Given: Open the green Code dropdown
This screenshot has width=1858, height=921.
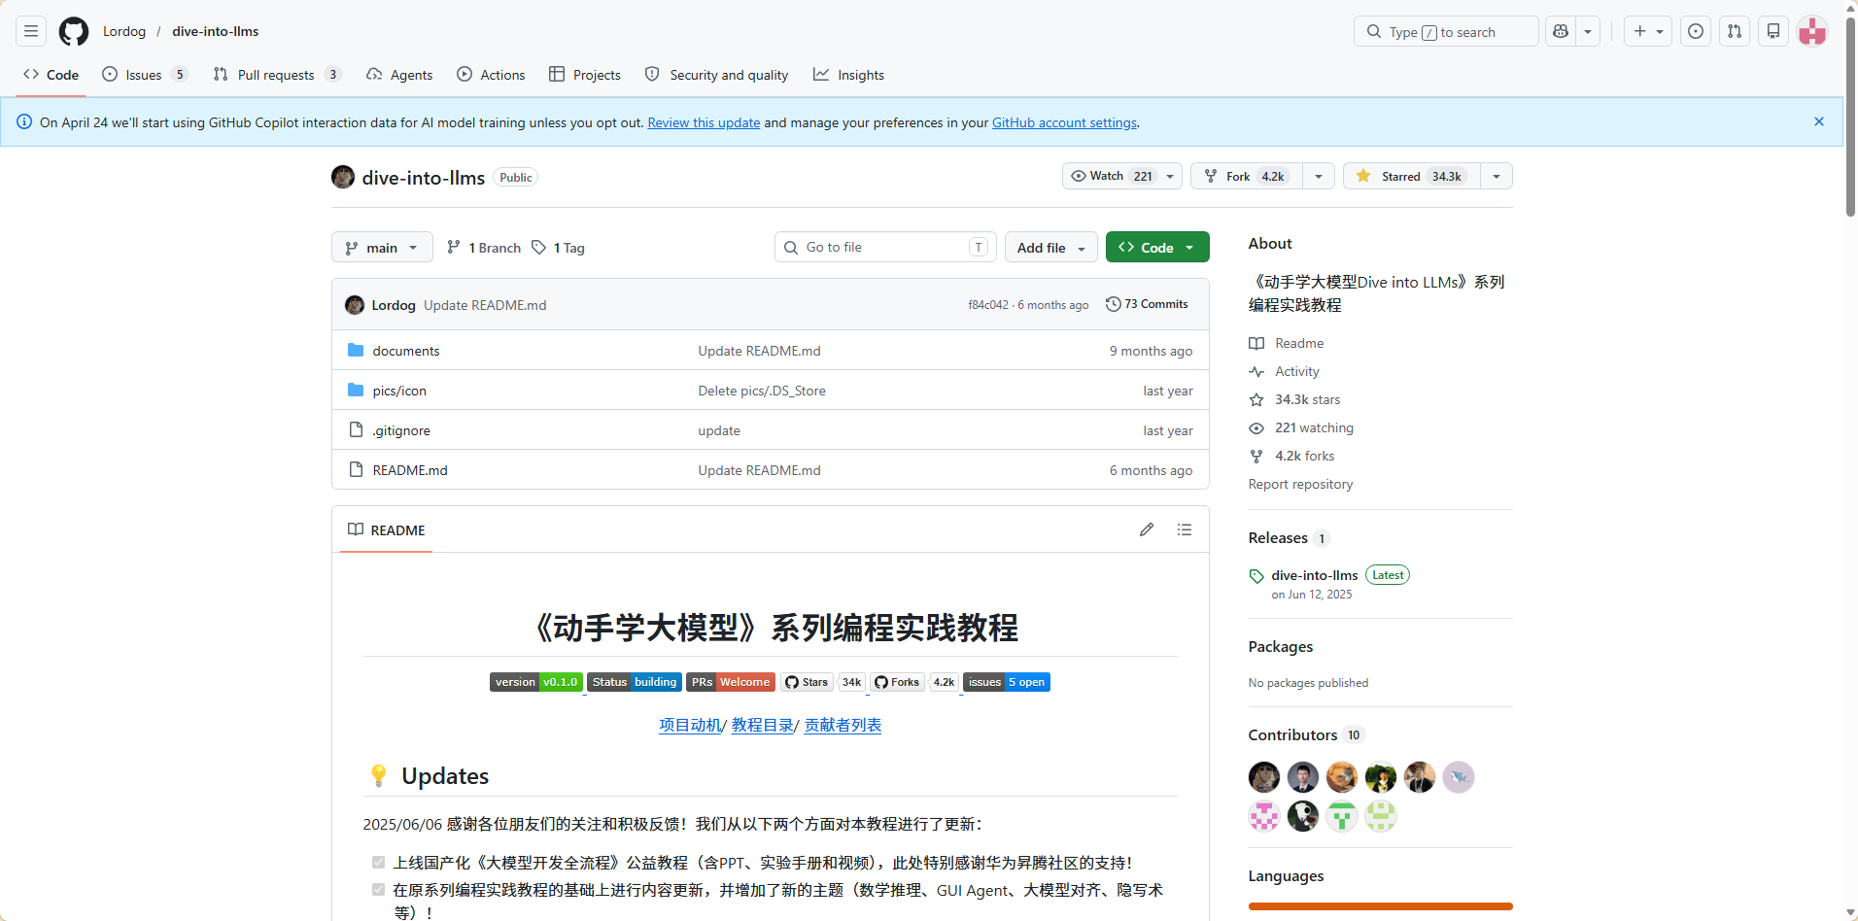Looking at the screenshot, I should click(x=1156, y=248).
